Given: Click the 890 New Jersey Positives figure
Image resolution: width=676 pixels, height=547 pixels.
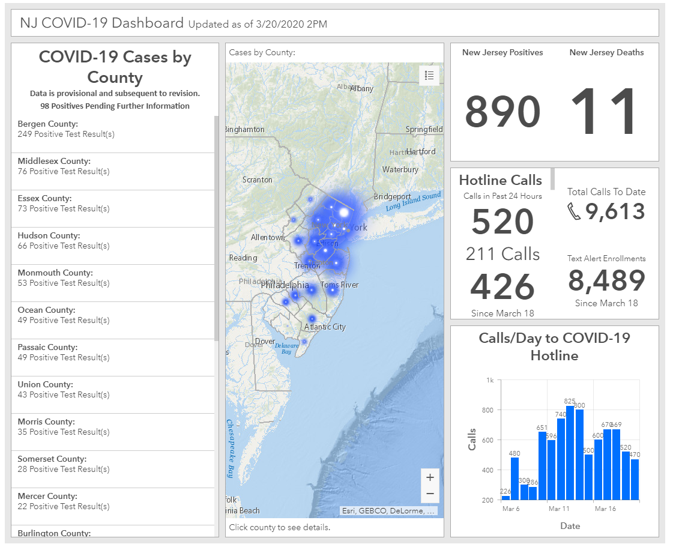Looking at the screenshot, I should 502,112.
